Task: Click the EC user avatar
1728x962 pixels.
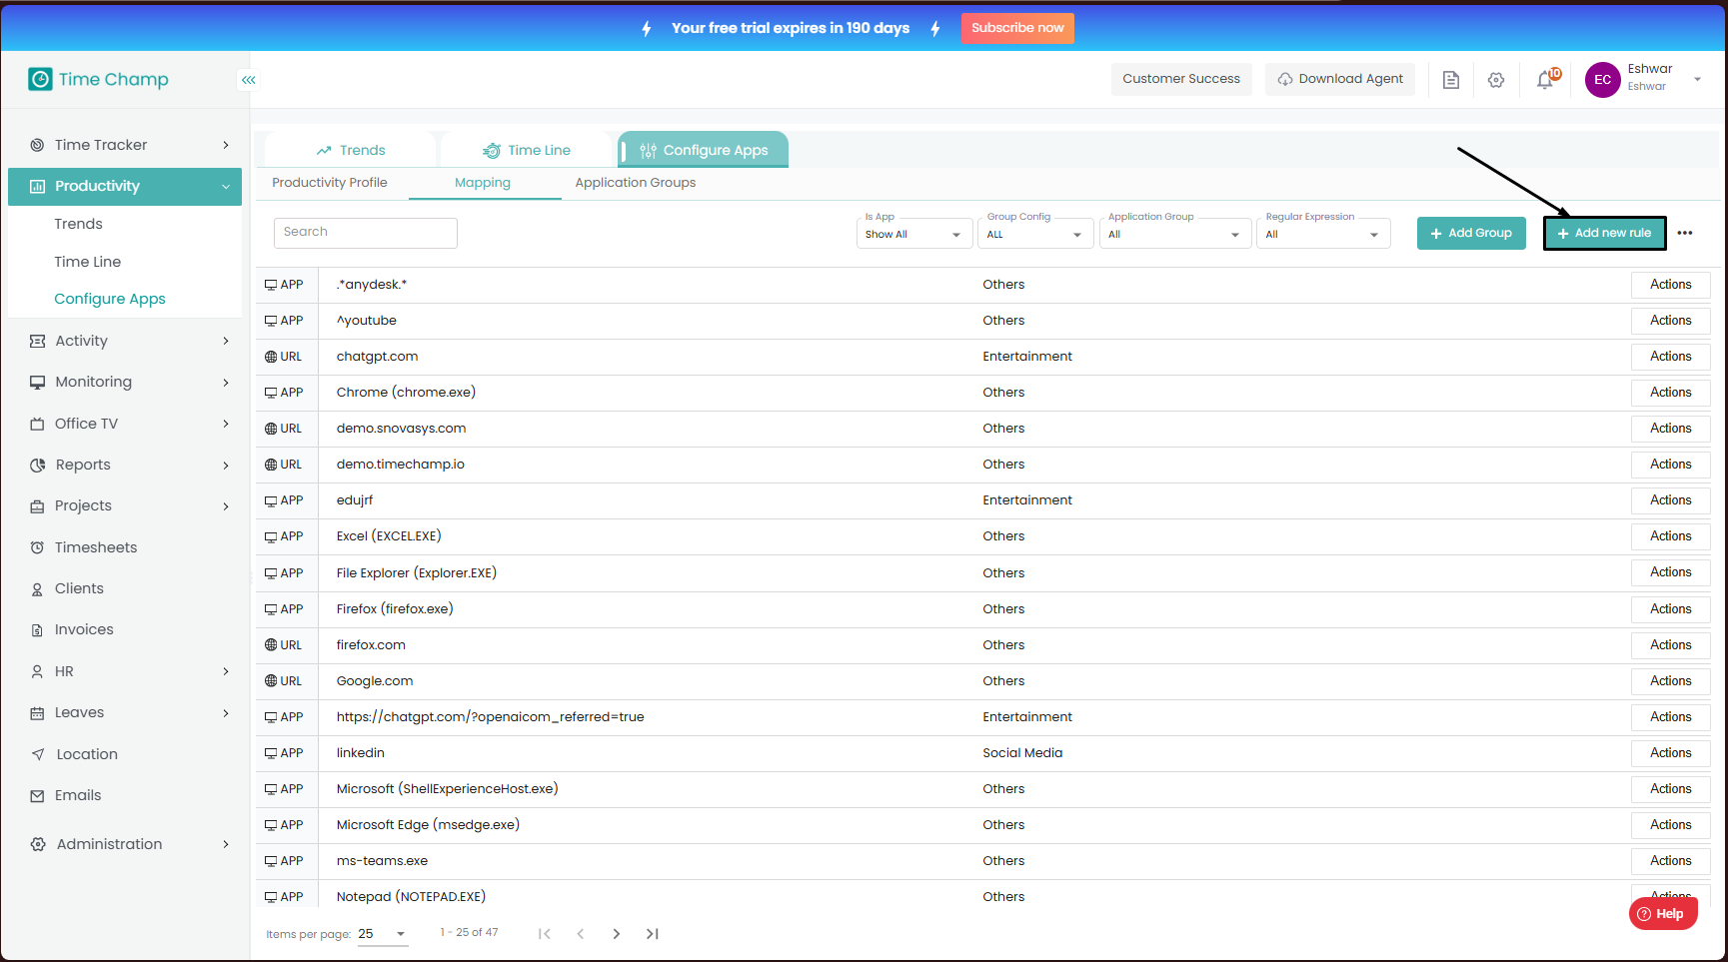Action: click(1603, 80)
